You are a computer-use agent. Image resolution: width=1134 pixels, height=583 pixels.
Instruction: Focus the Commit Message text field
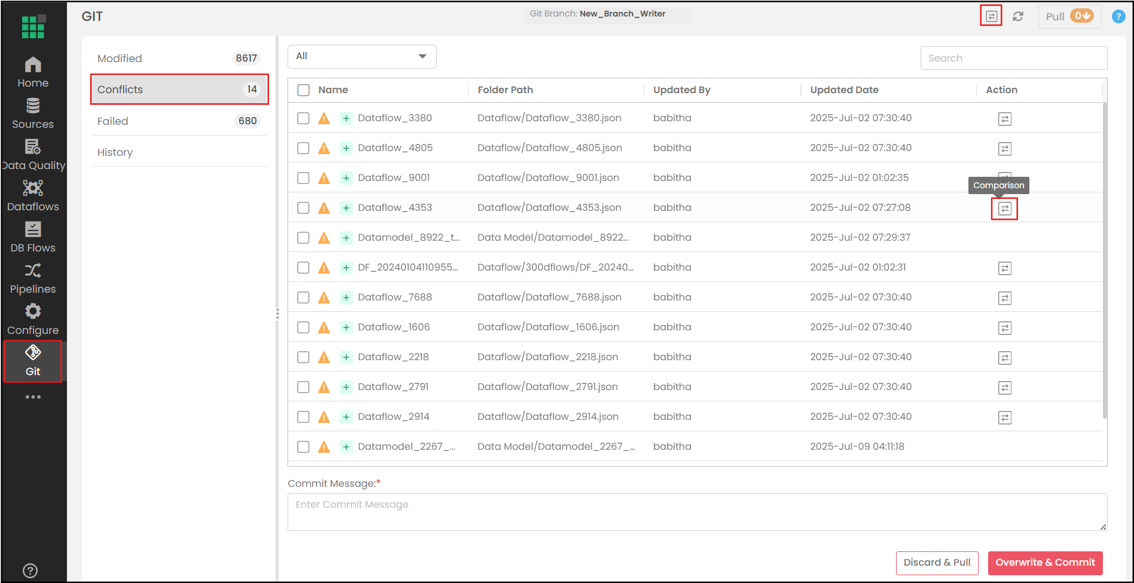tap(696, 512)
